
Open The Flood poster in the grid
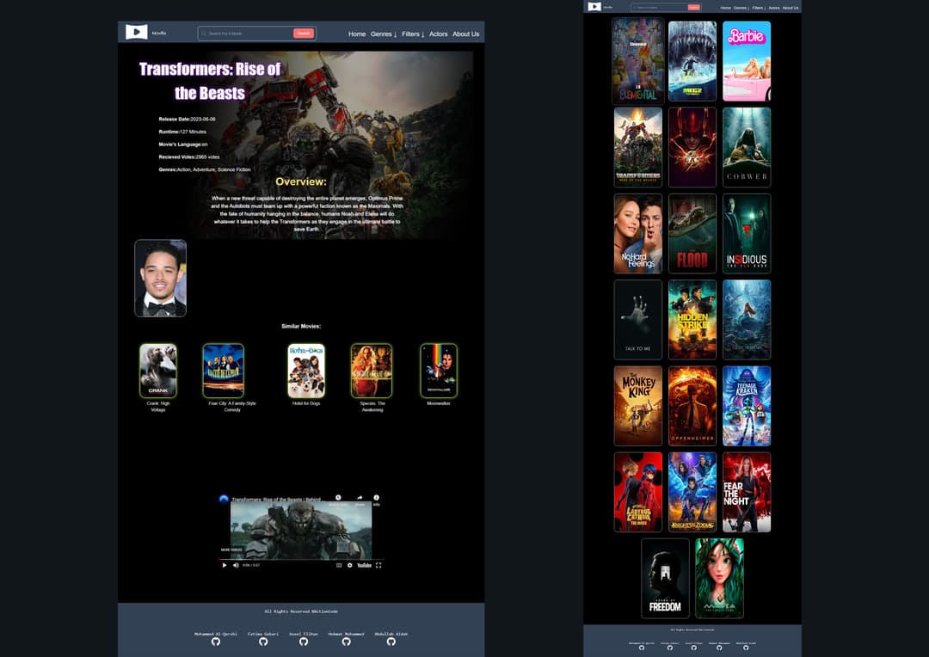(692, 233)
